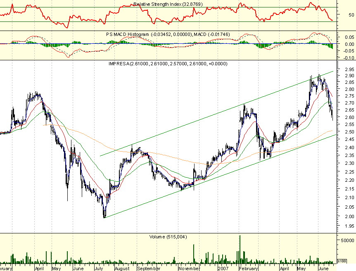This screenshot has width=356, height=271.
Task: Select the 50000 volume axis label
Action: tap(347, 240)
